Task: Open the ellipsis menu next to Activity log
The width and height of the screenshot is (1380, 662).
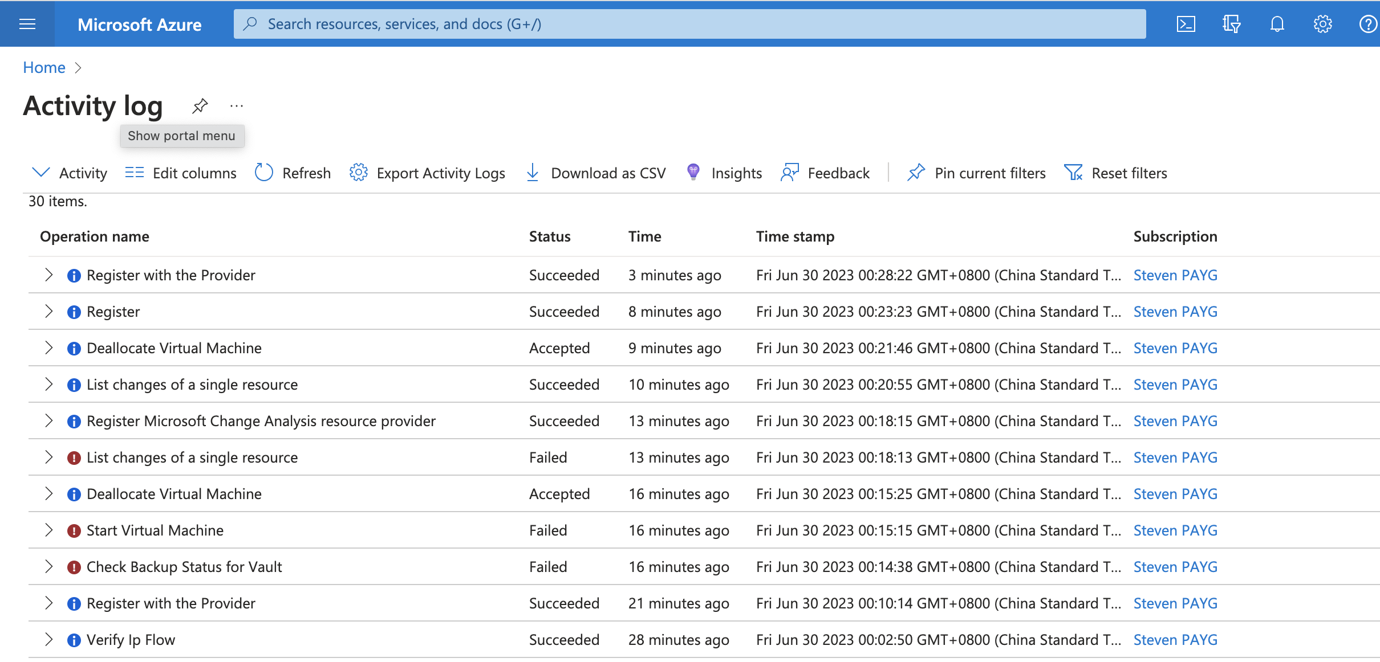Action: [x=237, y=105]
